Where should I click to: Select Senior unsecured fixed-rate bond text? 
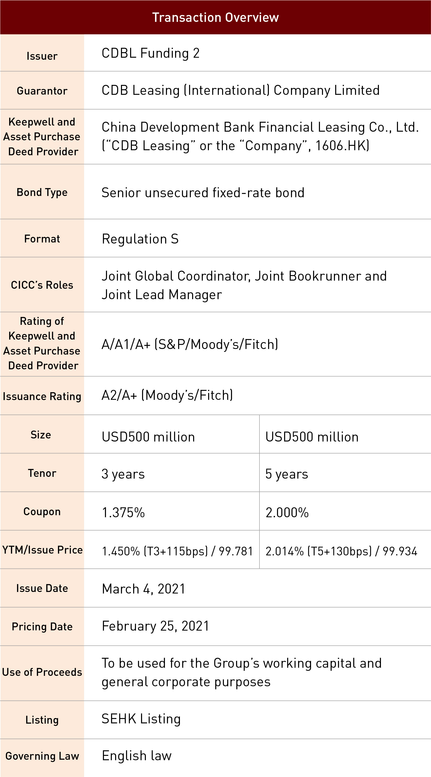203,193
